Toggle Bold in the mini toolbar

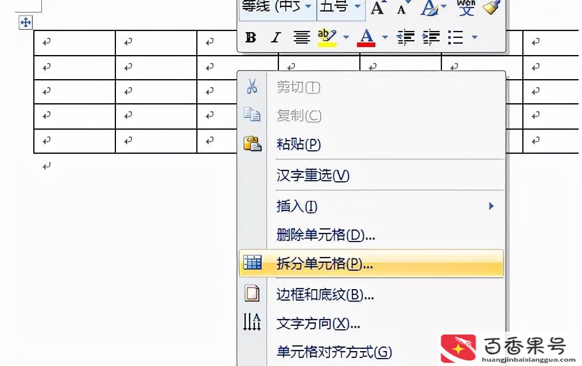coord(251,37)
